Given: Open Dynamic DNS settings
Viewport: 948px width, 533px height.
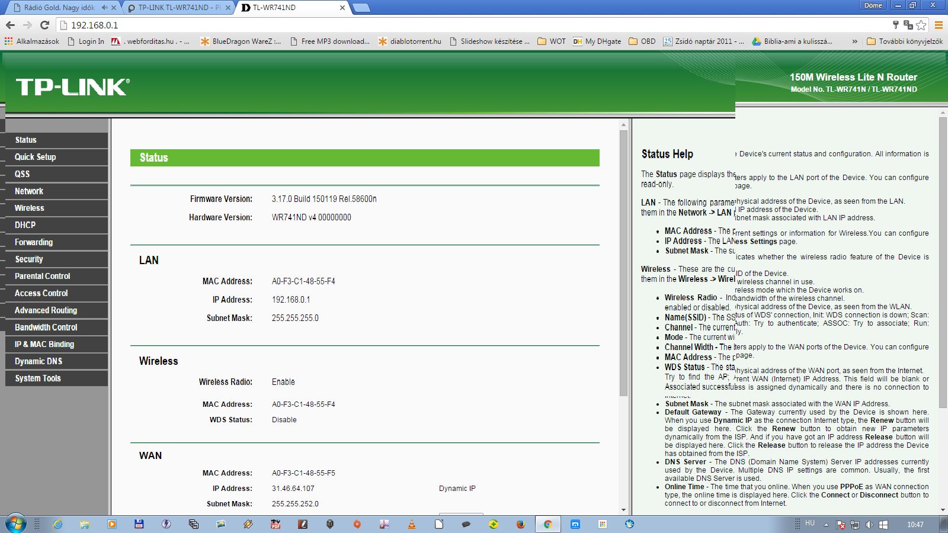Looking at the screenshot, I should (56, 361).
